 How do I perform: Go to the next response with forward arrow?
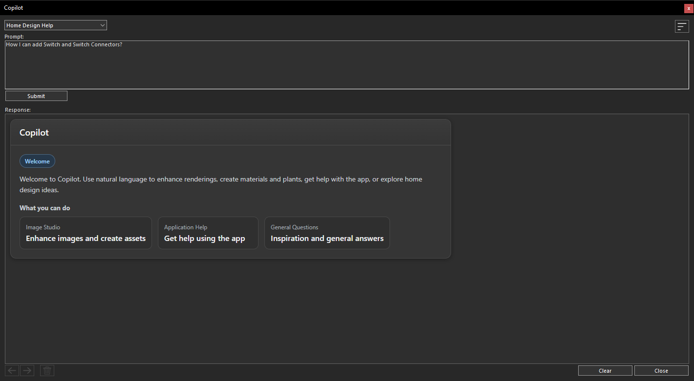27,371
